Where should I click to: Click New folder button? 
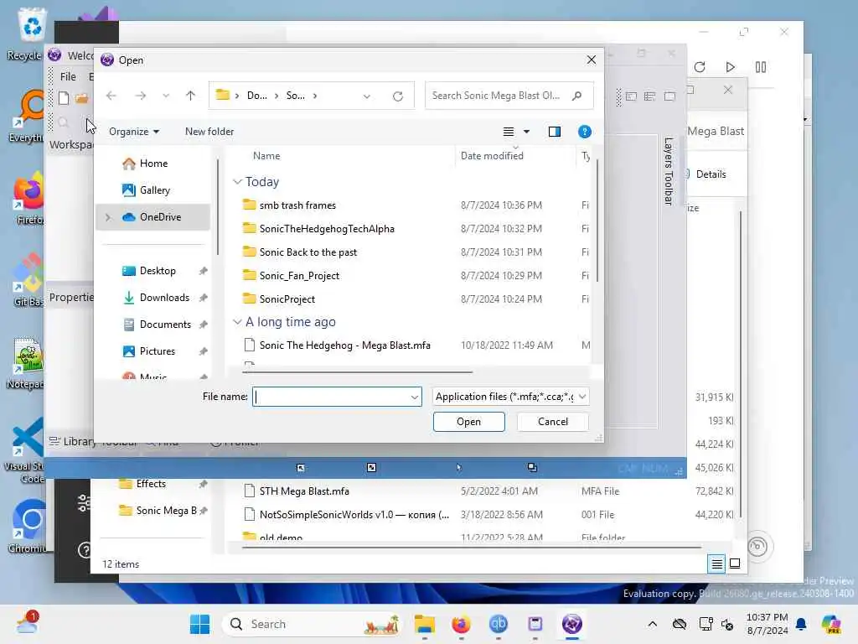coord(209,132)
